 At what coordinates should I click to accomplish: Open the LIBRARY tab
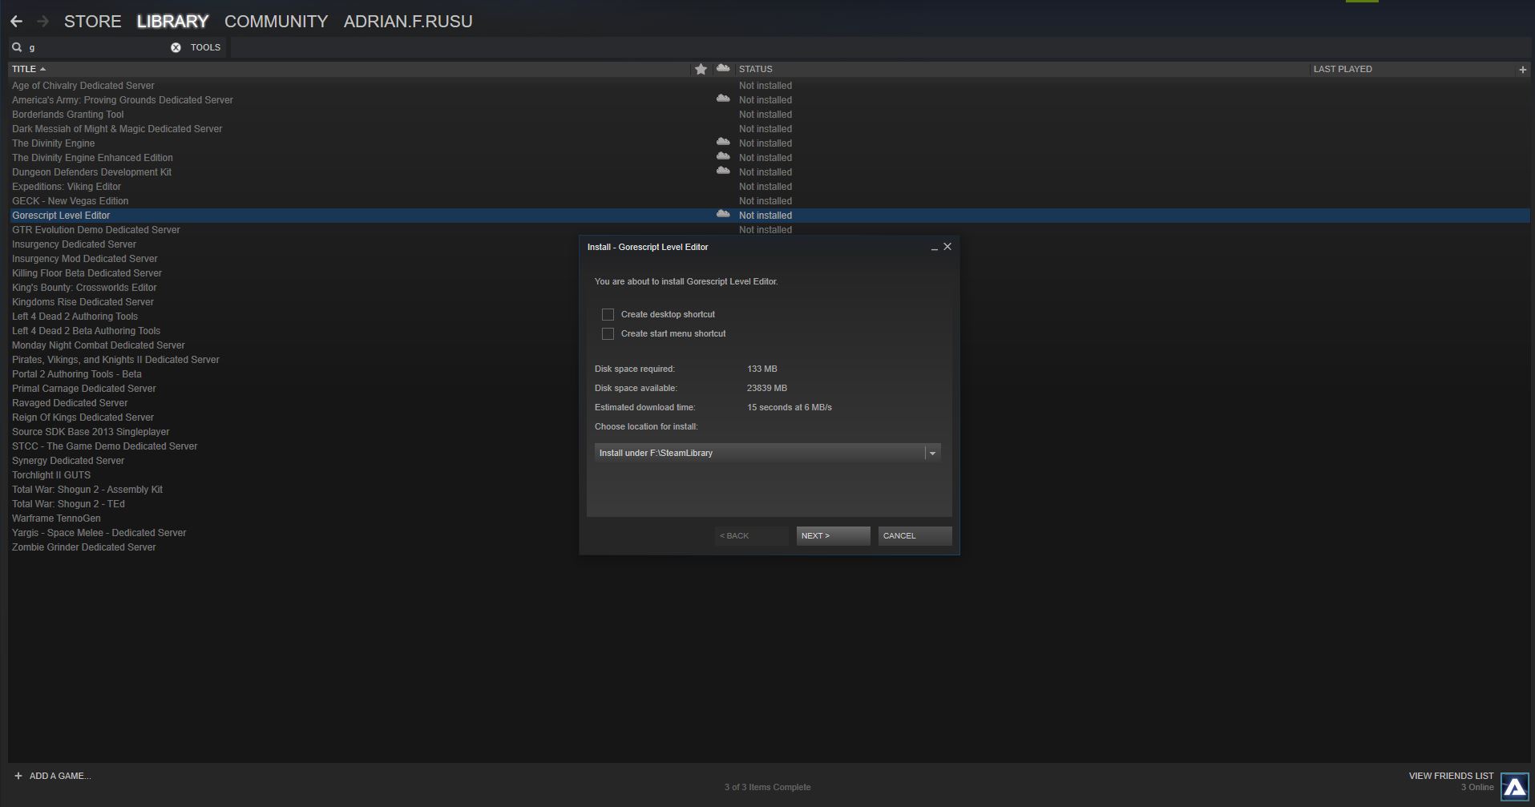[172, 22]
